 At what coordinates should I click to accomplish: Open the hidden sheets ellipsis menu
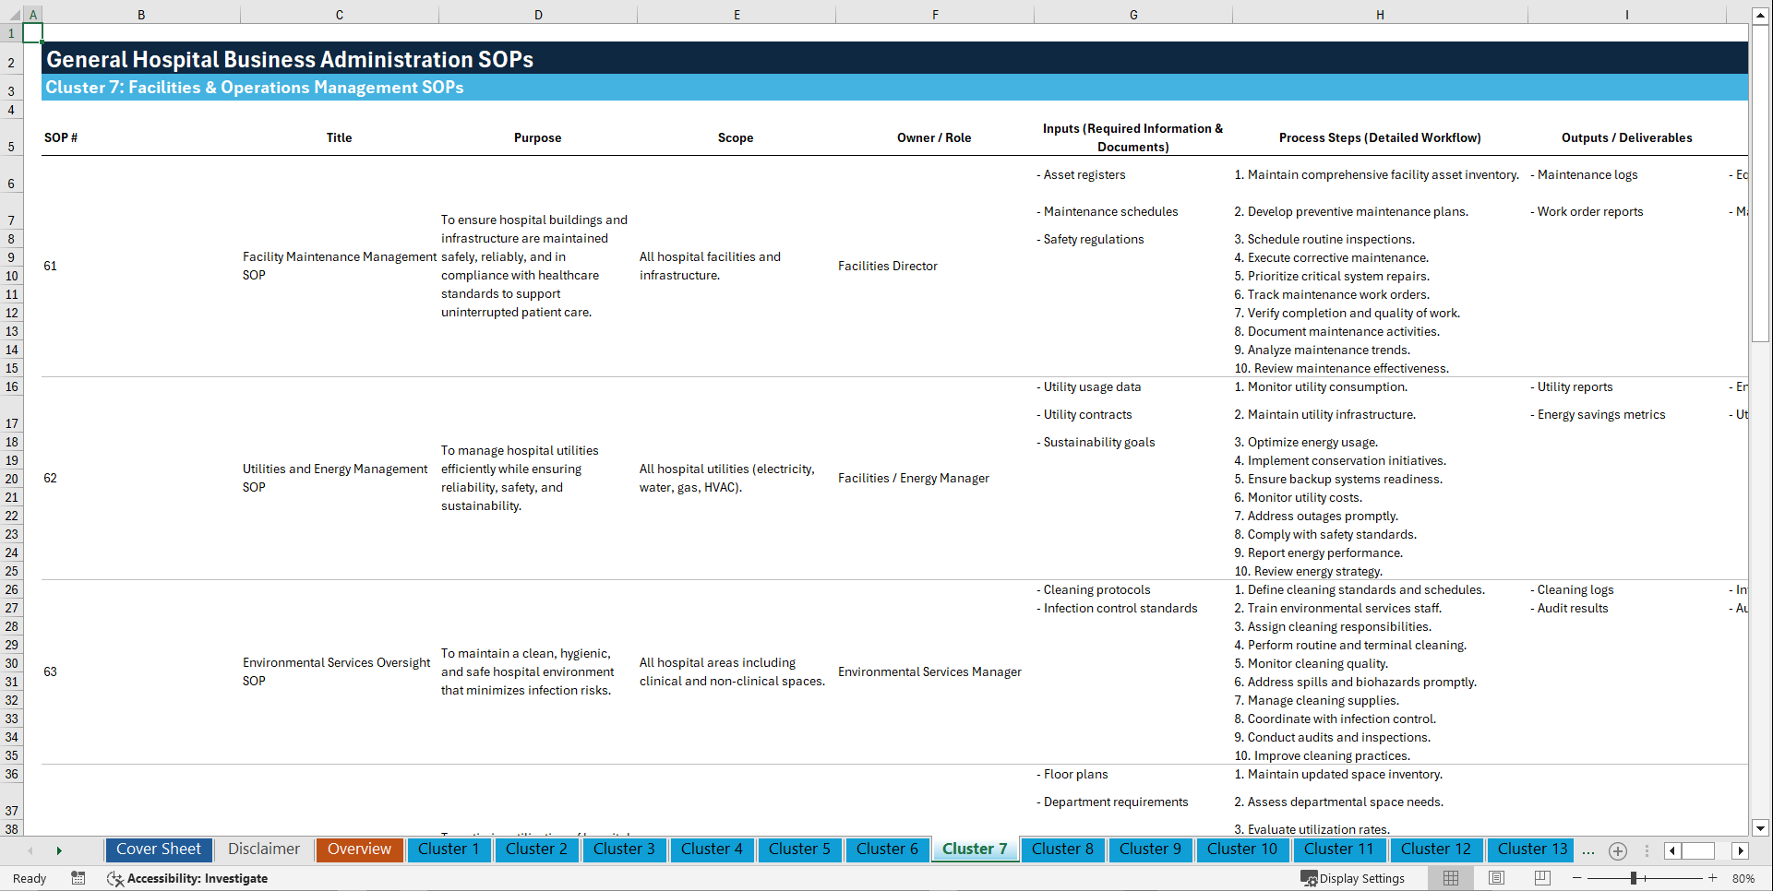[x=1588, y=850]
